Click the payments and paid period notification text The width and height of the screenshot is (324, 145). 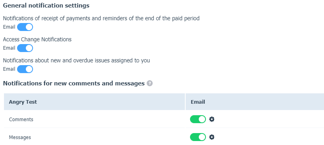tap(101, 18)
